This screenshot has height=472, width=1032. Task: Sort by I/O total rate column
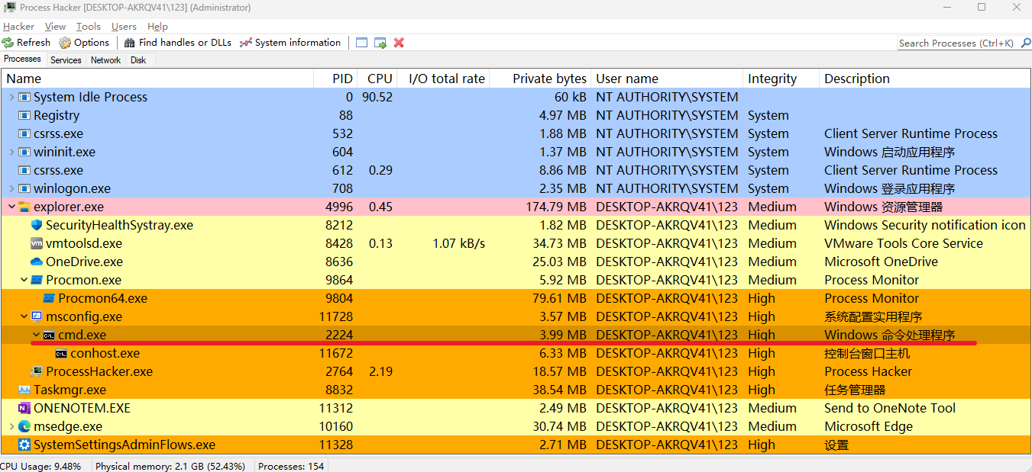[444, 79]
